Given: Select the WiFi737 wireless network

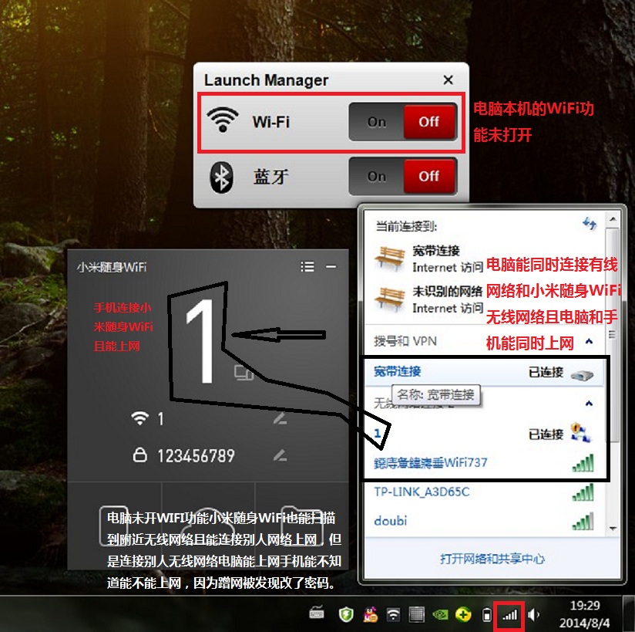Looking at the screenshot, I should [x=483, y=463].
